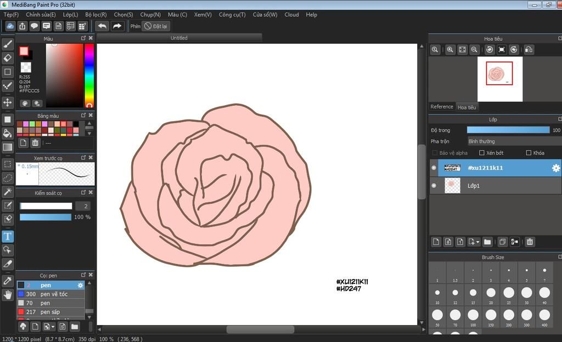Select the Brush tool in left toolbar
562x342 pixels.
click(x=8, y=44)
